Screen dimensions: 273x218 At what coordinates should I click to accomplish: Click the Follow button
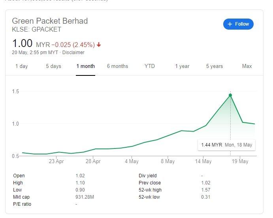coord(238,24)
